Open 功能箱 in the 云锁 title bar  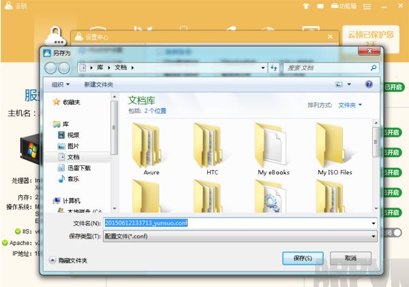click(344, 5)
